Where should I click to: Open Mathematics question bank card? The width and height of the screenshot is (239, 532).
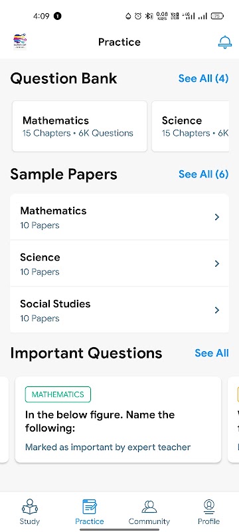pos(80,126)
